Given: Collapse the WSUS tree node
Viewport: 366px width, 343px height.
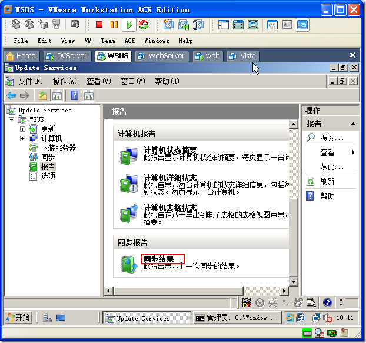Looking at the screenshot, I should [x=11, y=119].
